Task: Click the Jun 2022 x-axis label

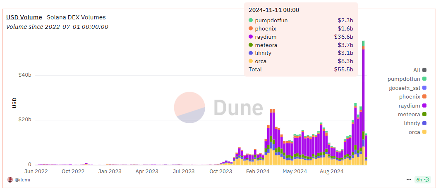Action: pos(35,172)
